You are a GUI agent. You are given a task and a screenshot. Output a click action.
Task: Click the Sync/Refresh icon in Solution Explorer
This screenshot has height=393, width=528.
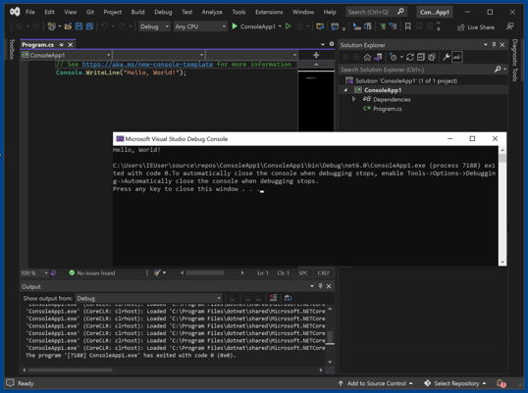click(410, 57)
